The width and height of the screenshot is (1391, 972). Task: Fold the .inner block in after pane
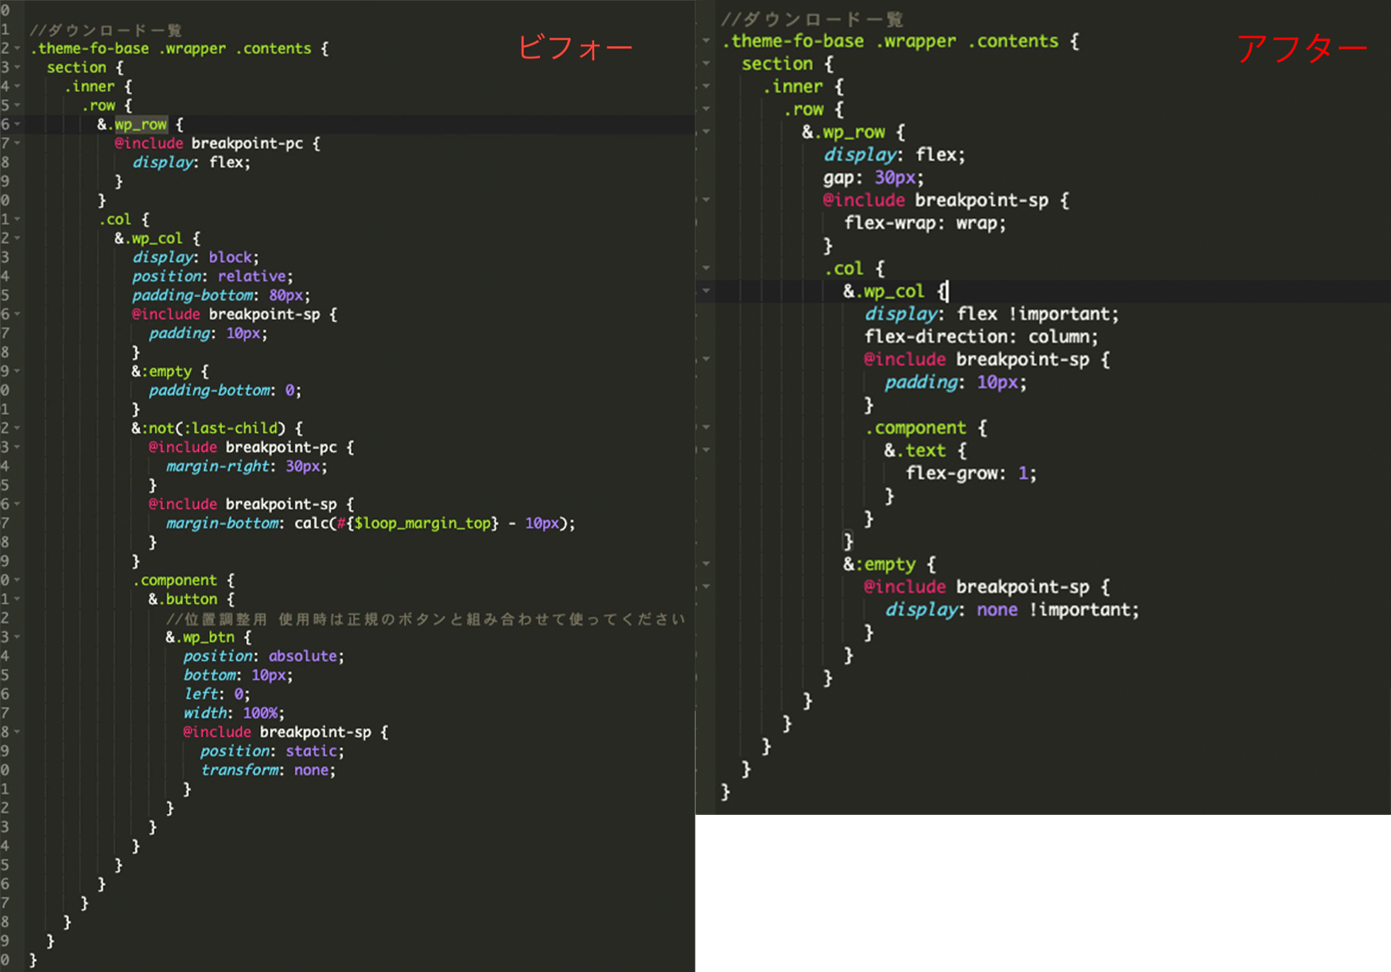click(706, 86)
